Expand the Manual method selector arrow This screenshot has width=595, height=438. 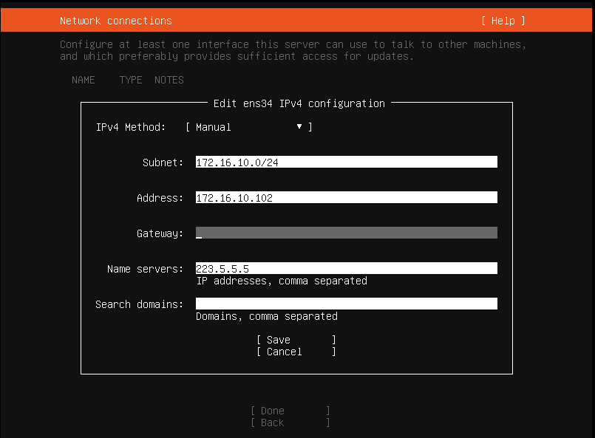[x=299, y=126]
